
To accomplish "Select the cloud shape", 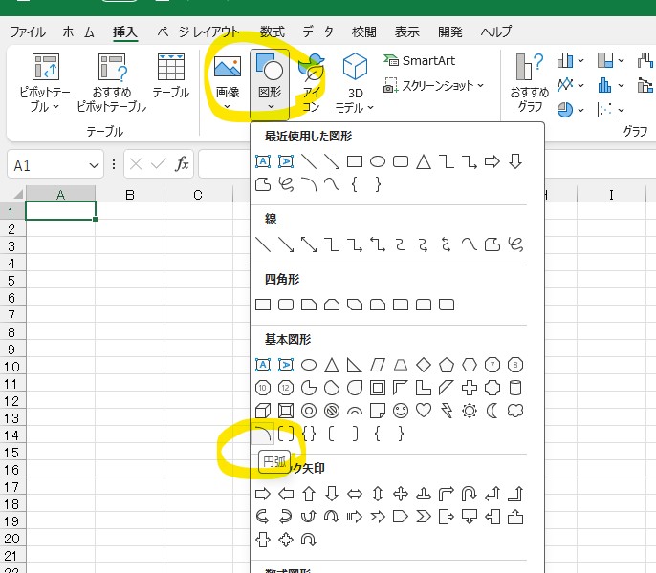I will [515, 411].
